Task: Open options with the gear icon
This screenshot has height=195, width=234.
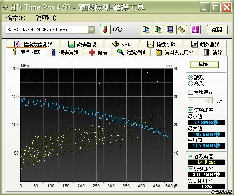Action: [x=182, y=30]
